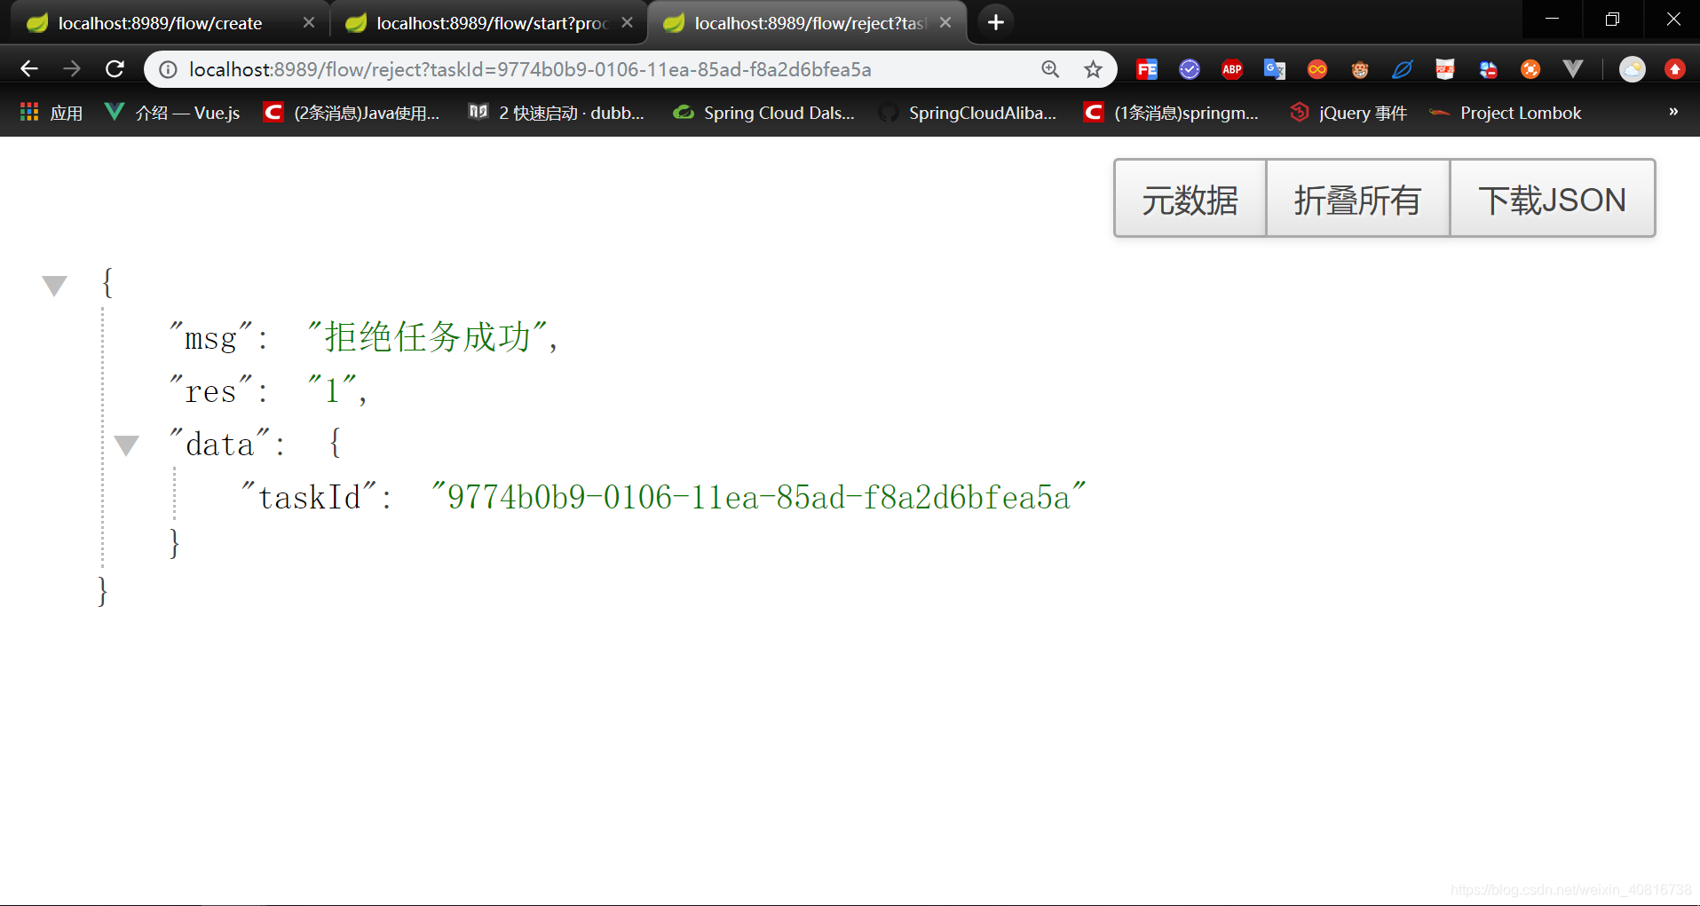Collapse the "data" JSON node

pyautogui.click(x=127, y=445)
